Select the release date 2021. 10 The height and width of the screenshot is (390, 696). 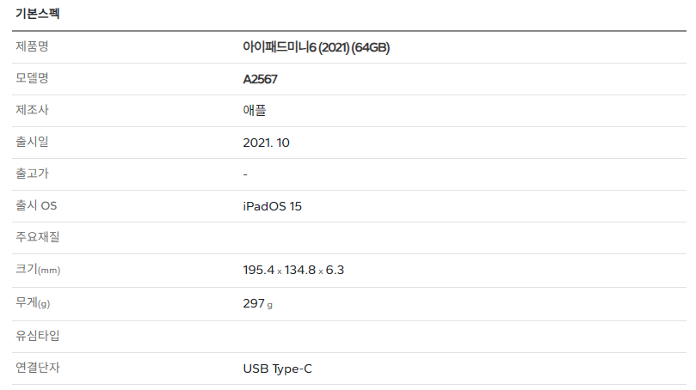[x=267, y=143]
